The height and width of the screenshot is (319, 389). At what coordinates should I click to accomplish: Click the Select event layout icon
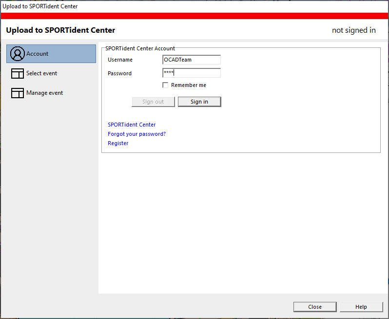point(18,73)
